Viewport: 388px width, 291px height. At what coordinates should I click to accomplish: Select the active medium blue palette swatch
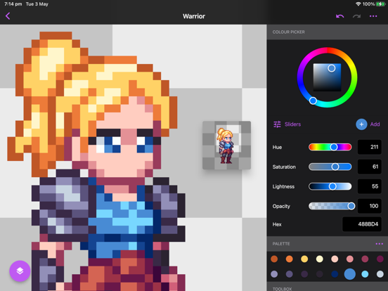[349, 274]
